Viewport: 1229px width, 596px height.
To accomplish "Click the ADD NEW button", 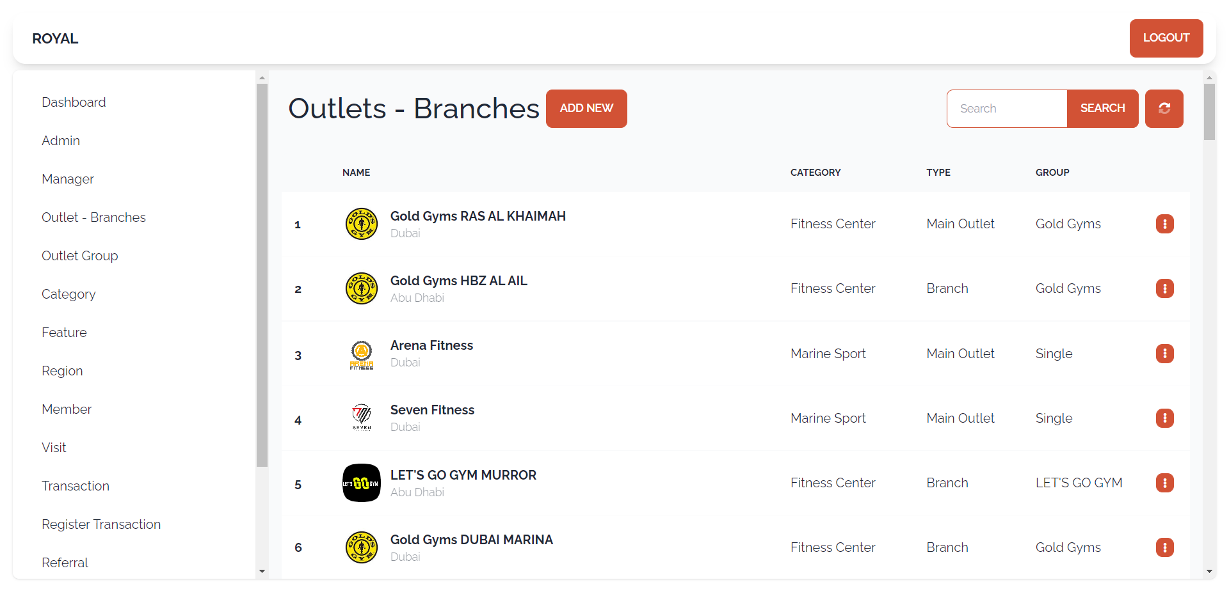I will [586, 109].
